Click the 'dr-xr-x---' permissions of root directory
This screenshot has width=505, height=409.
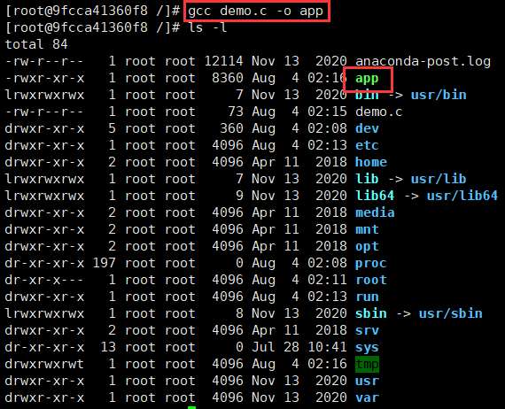pos(44,280)
